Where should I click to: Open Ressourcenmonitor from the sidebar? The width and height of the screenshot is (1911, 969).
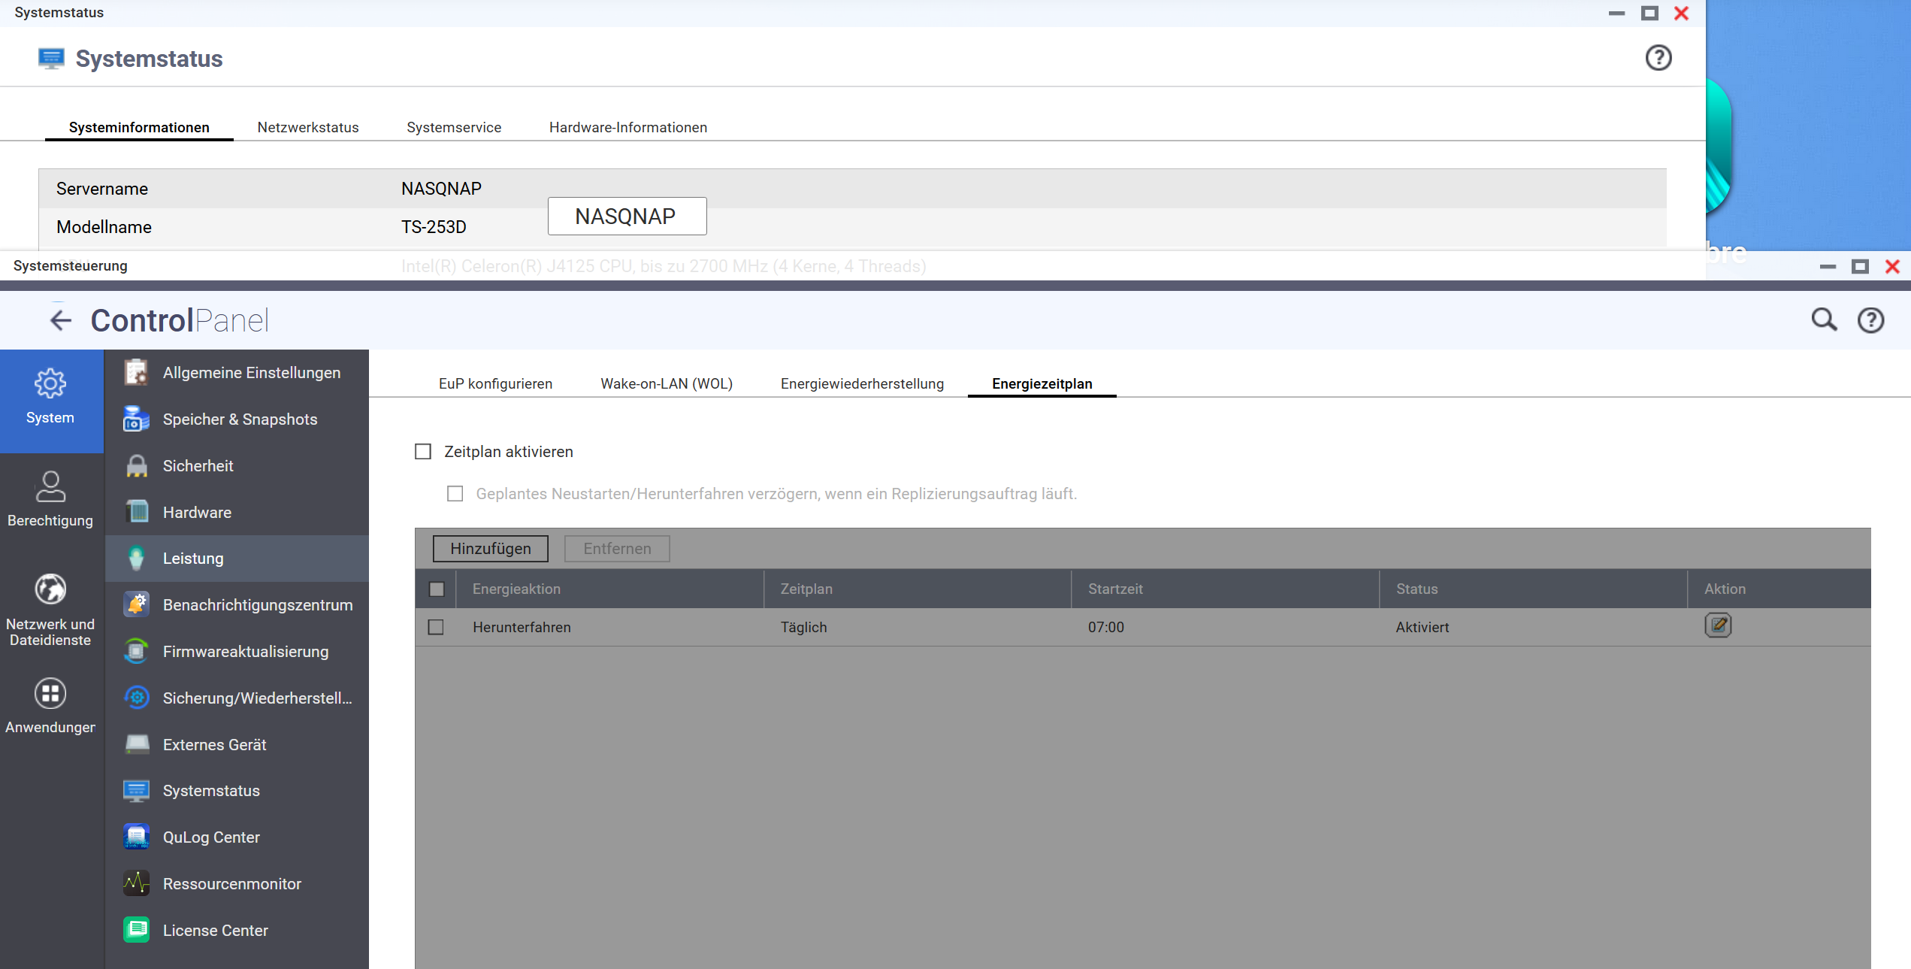tap(231, 884)
